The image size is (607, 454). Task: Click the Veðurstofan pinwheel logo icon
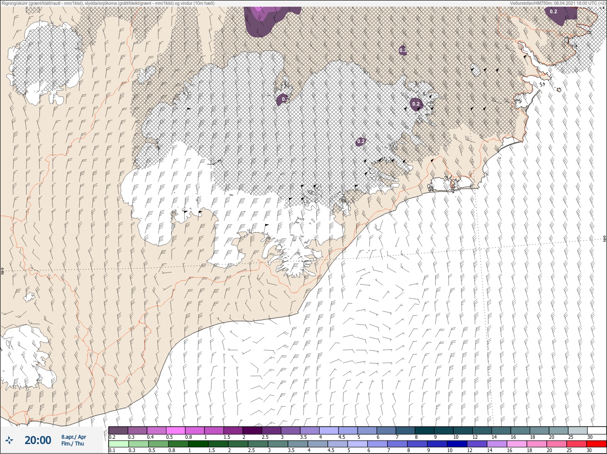pos(9,440)
